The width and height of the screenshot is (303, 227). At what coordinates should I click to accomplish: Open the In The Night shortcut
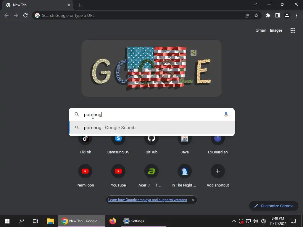click(x=185, y=176)
